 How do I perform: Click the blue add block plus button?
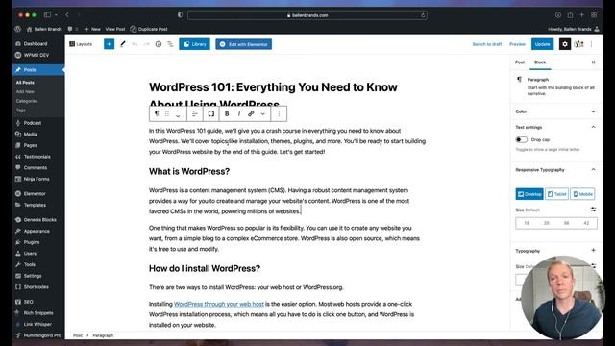coord(109,44)
